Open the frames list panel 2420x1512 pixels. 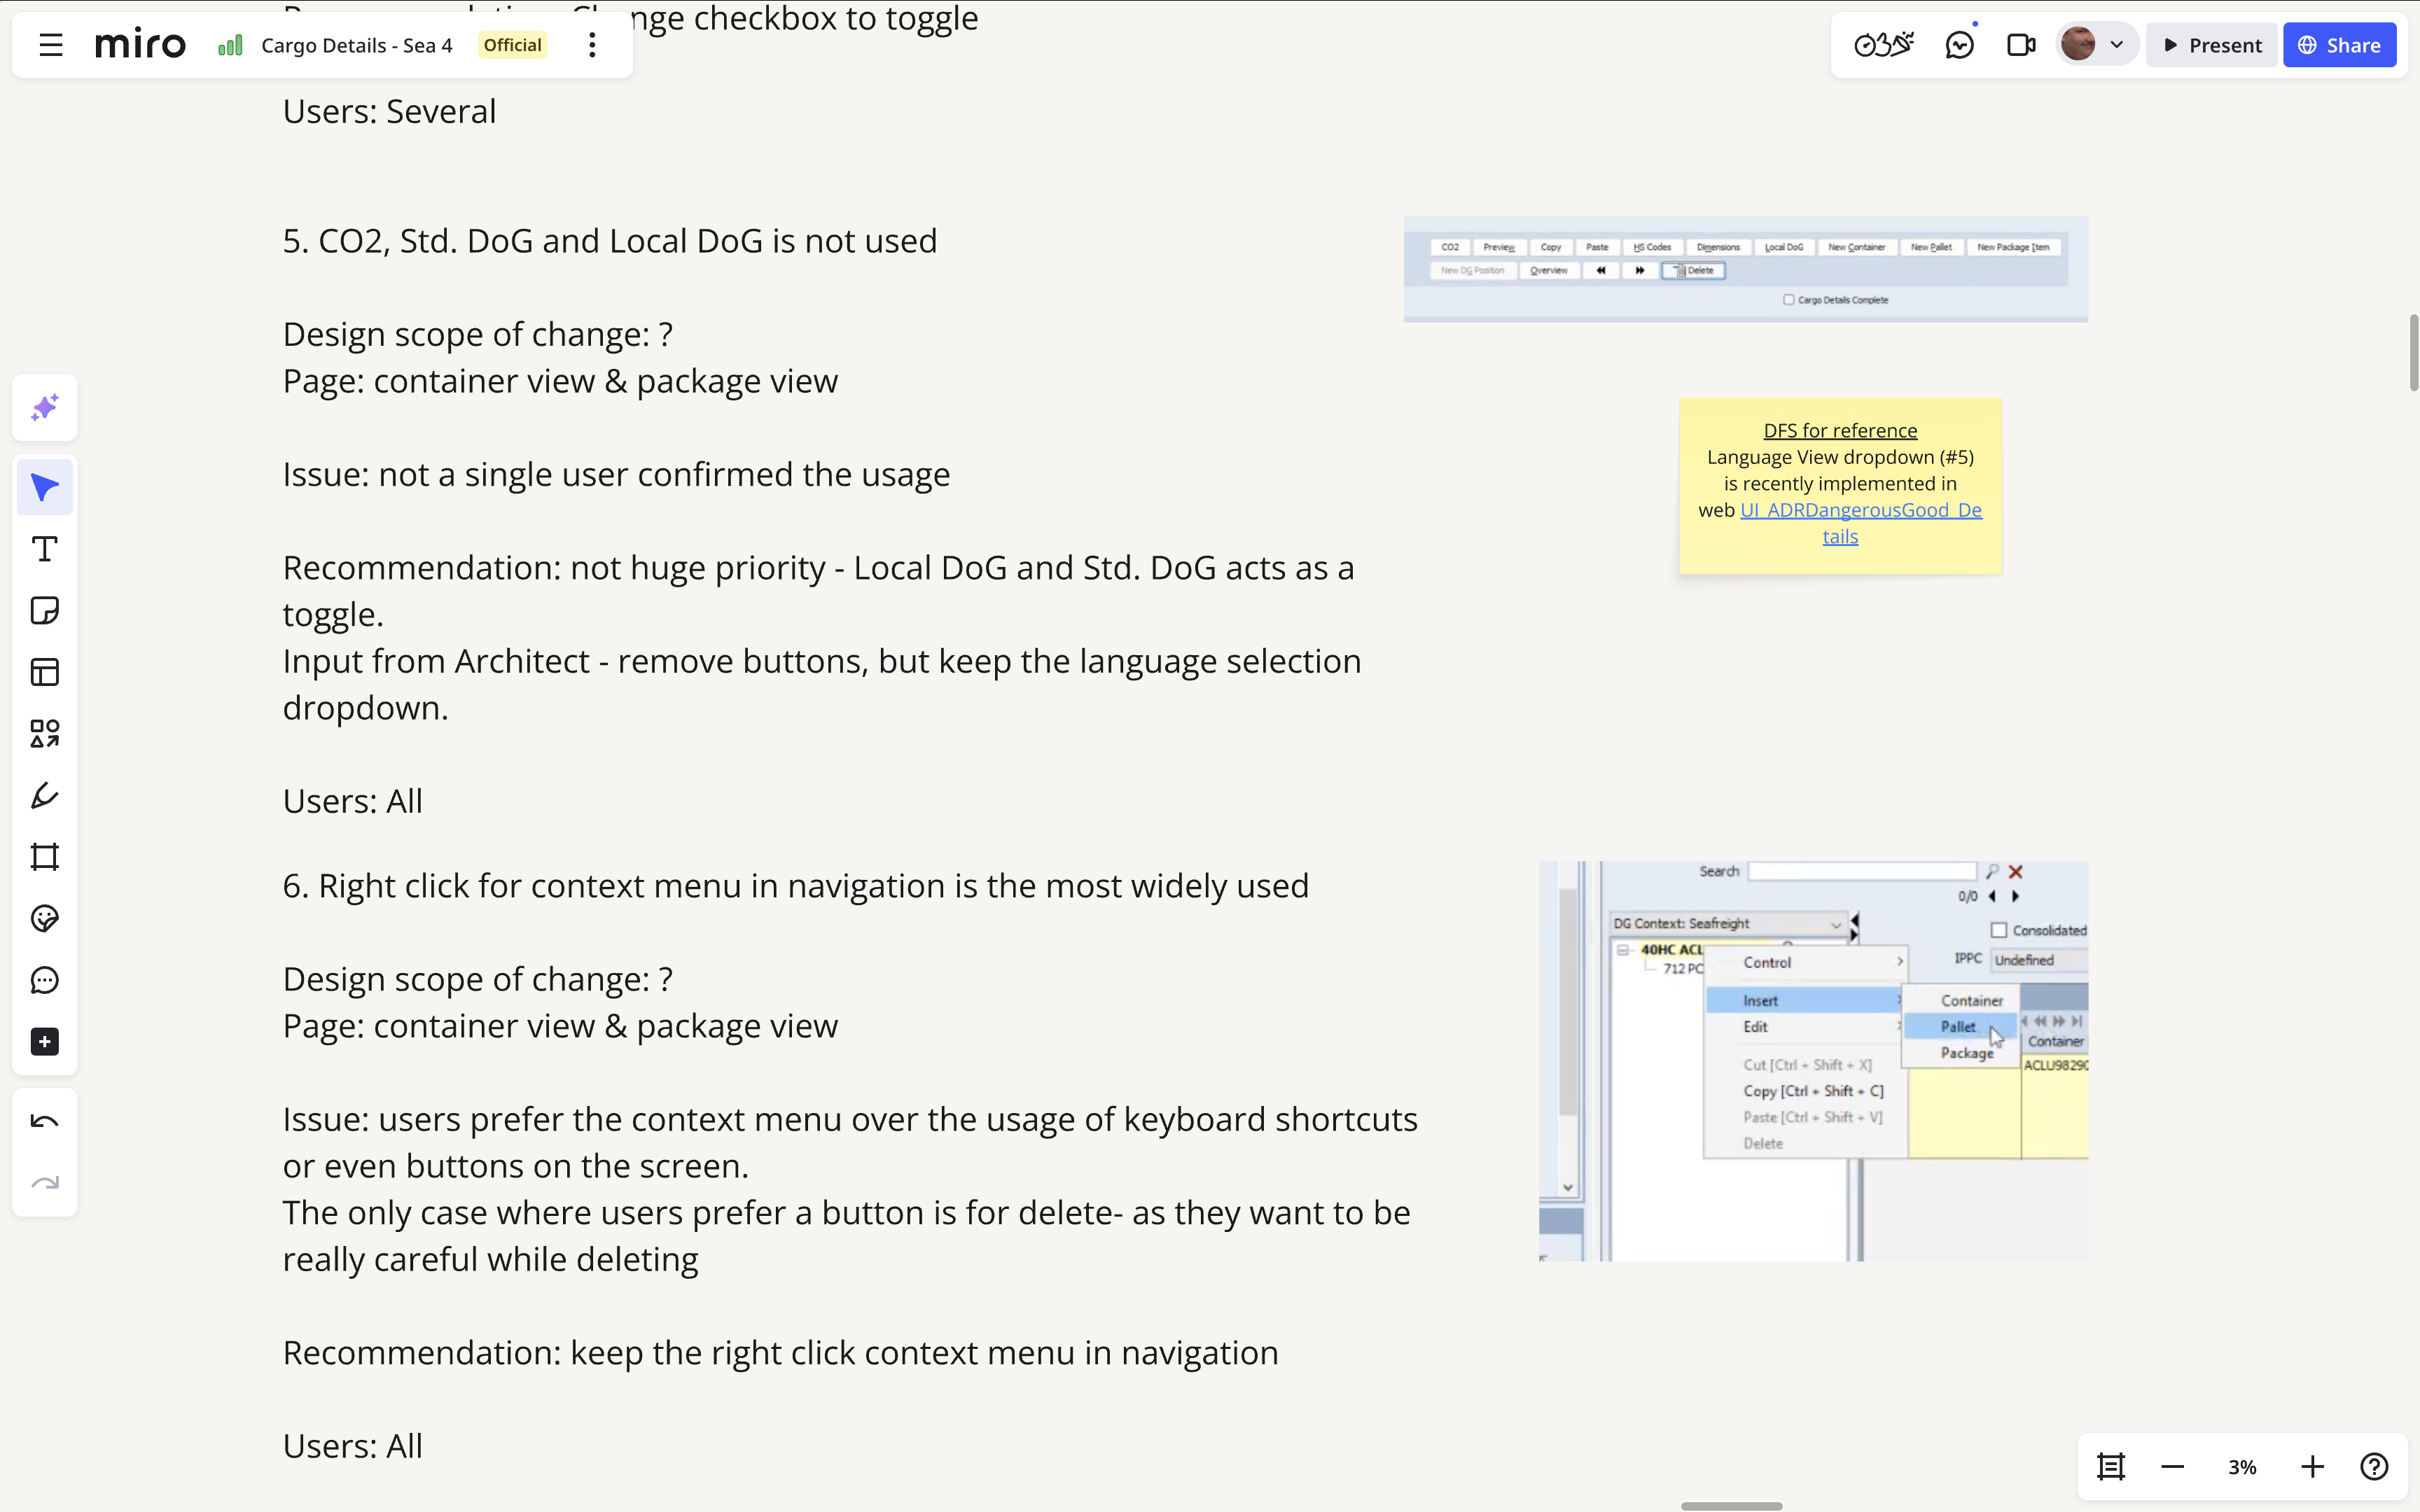coord(2111,1467)
